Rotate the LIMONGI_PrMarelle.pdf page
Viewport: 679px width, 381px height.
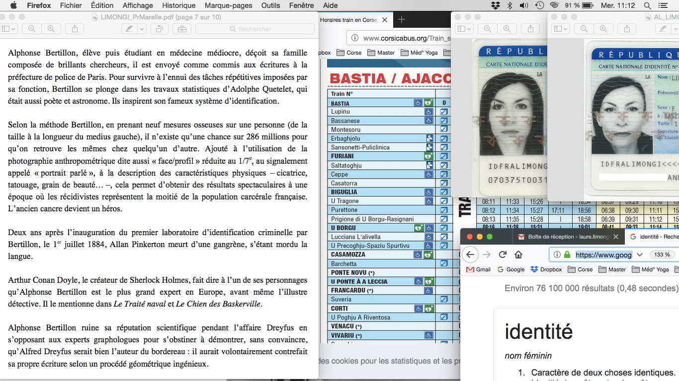pyautogui.click(x=159, y=29)
